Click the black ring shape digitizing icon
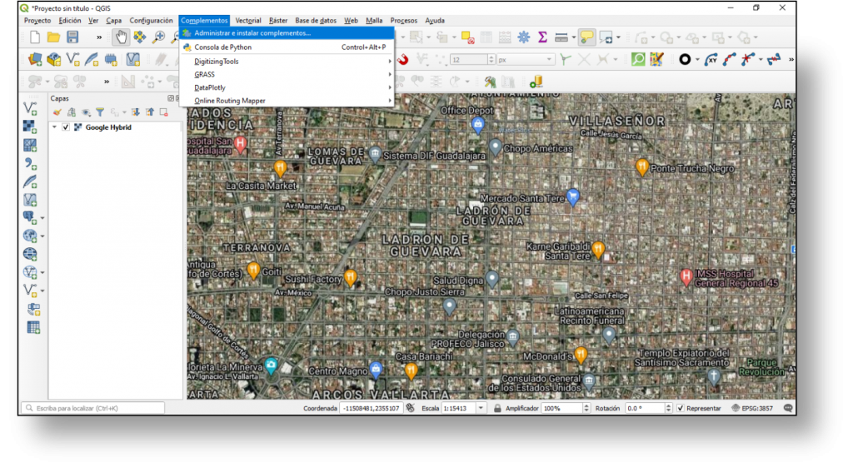This screenshot has width=853, height=472. tap(685, 59)
